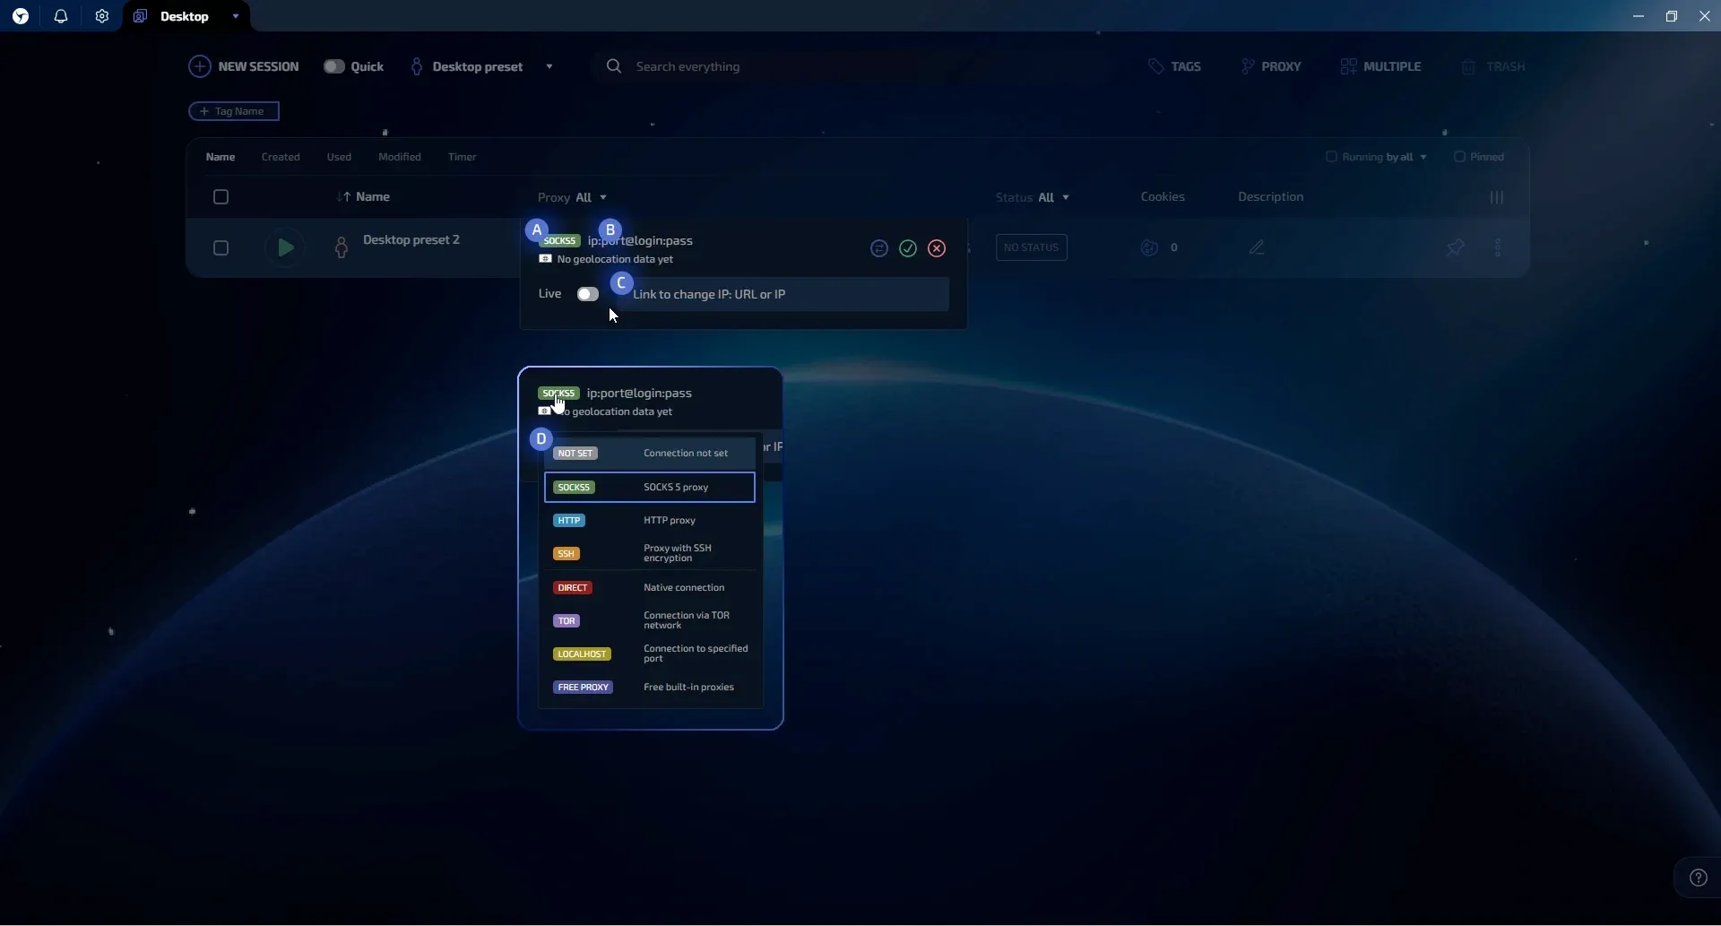This screenshot has width=1721, height=926.
Task: Select the Desktop tab
Action: [185, 16]
